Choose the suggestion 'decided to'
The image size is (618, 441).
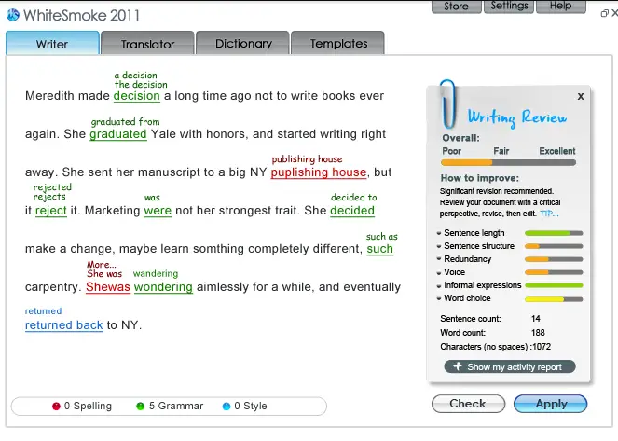pyautogui.click(x=354, y=197)
